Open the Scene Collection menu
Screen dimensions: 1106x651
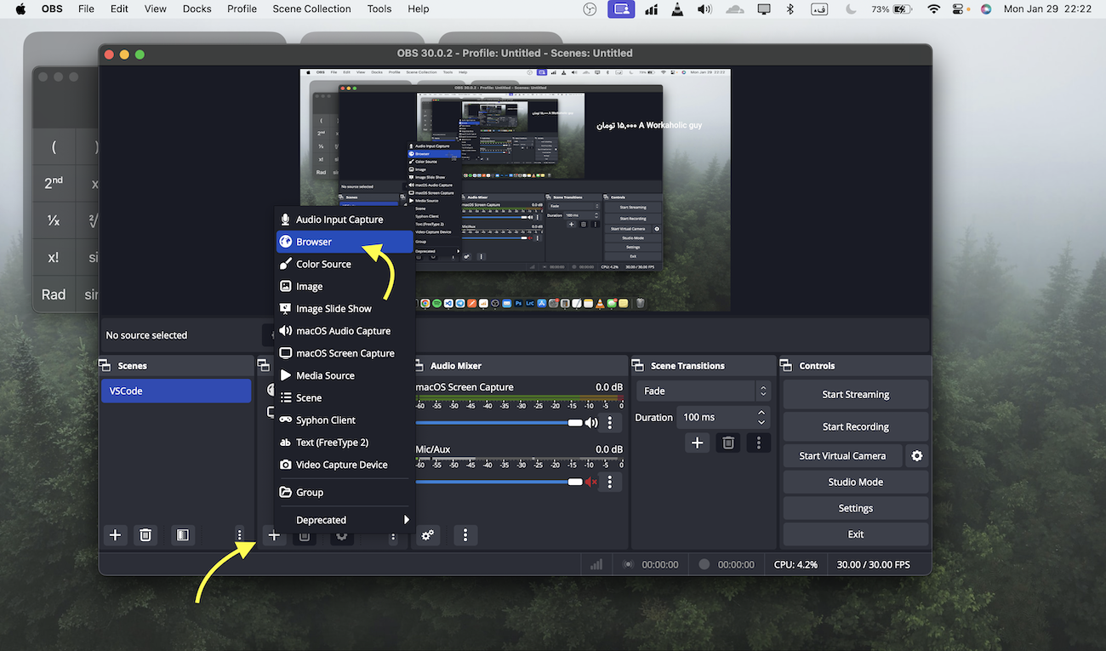(x=311, y=9)
